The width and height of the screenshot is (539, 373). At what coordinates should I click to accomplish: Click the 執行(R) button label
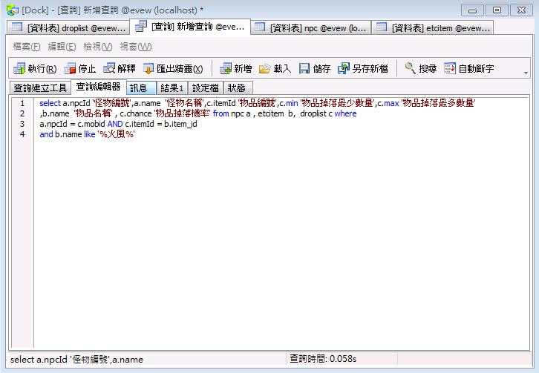(x=42, y=69)
